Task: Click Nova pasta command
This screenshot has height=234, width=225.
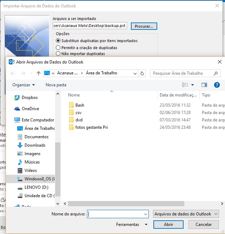Action: 56,85
